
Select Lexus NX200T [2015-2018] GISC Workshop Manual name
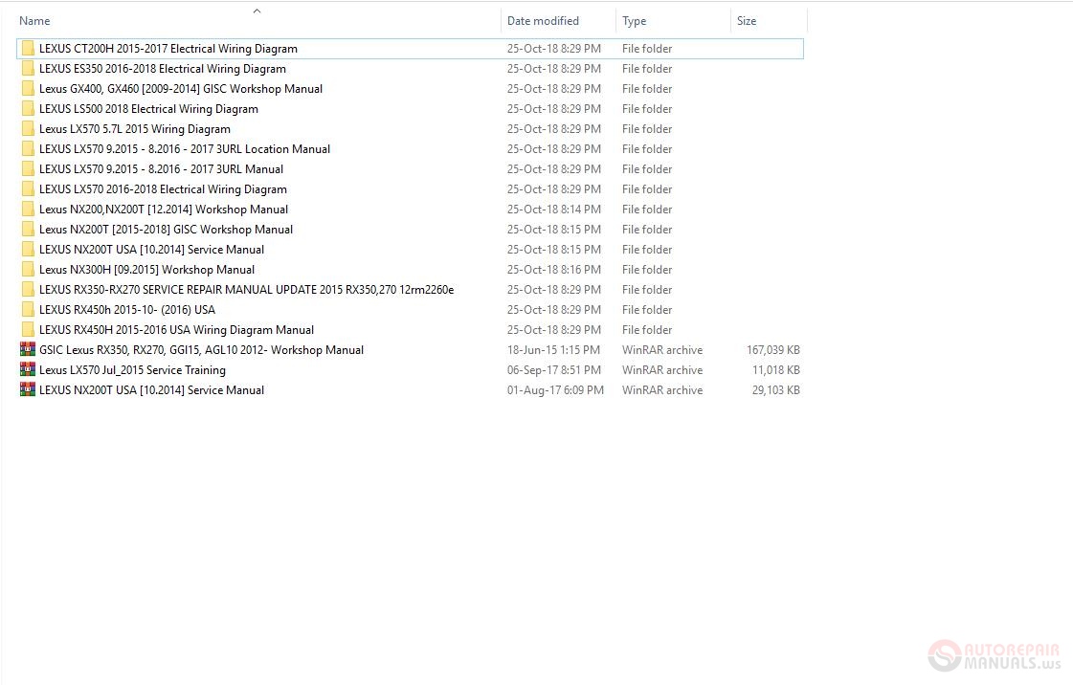pos(166,229)
